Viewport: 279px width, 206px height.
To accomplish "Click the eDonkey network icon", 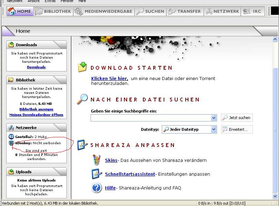I will point(11,143).
